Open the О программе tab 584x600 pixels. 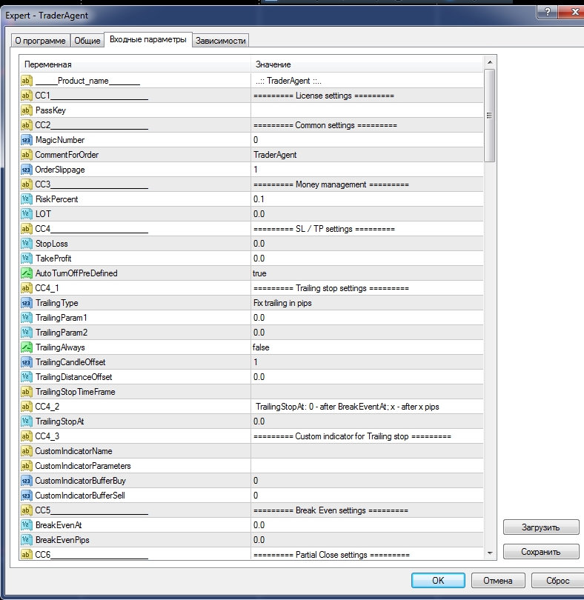point(40,41)
